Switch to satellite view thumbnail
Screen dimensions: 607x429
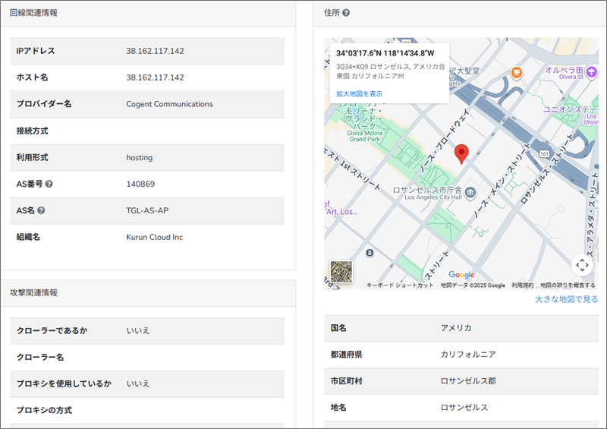pyautogui.click(x=341, y=272)
